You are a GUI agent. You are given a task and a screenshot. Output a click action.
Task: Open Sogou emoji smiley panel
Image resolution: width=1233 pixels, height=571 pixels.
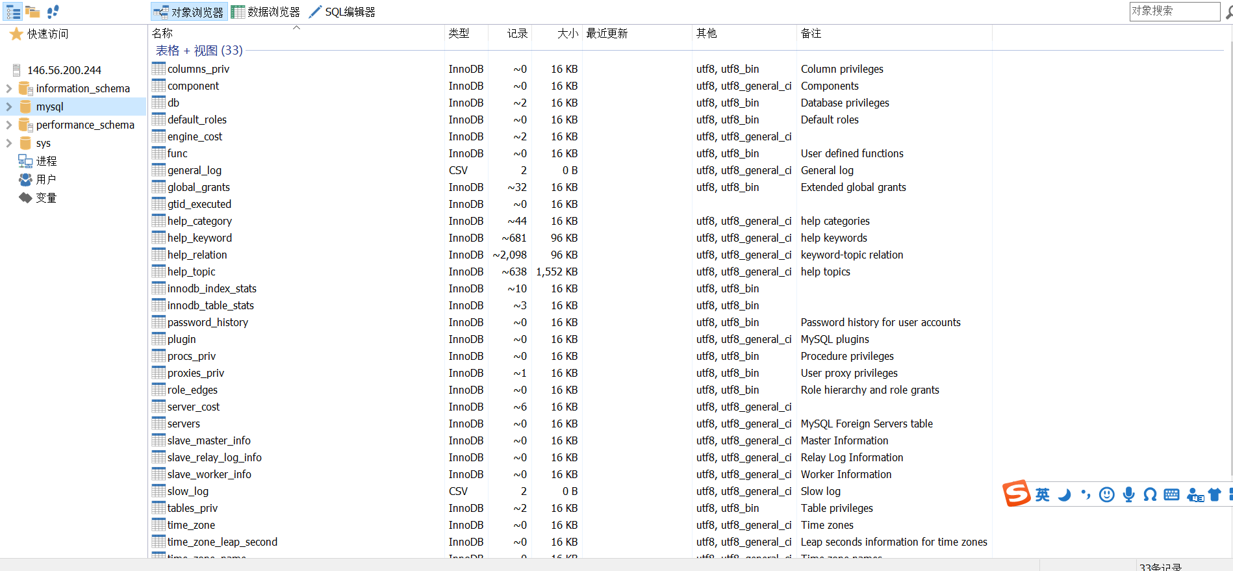tap(1107, 495)
